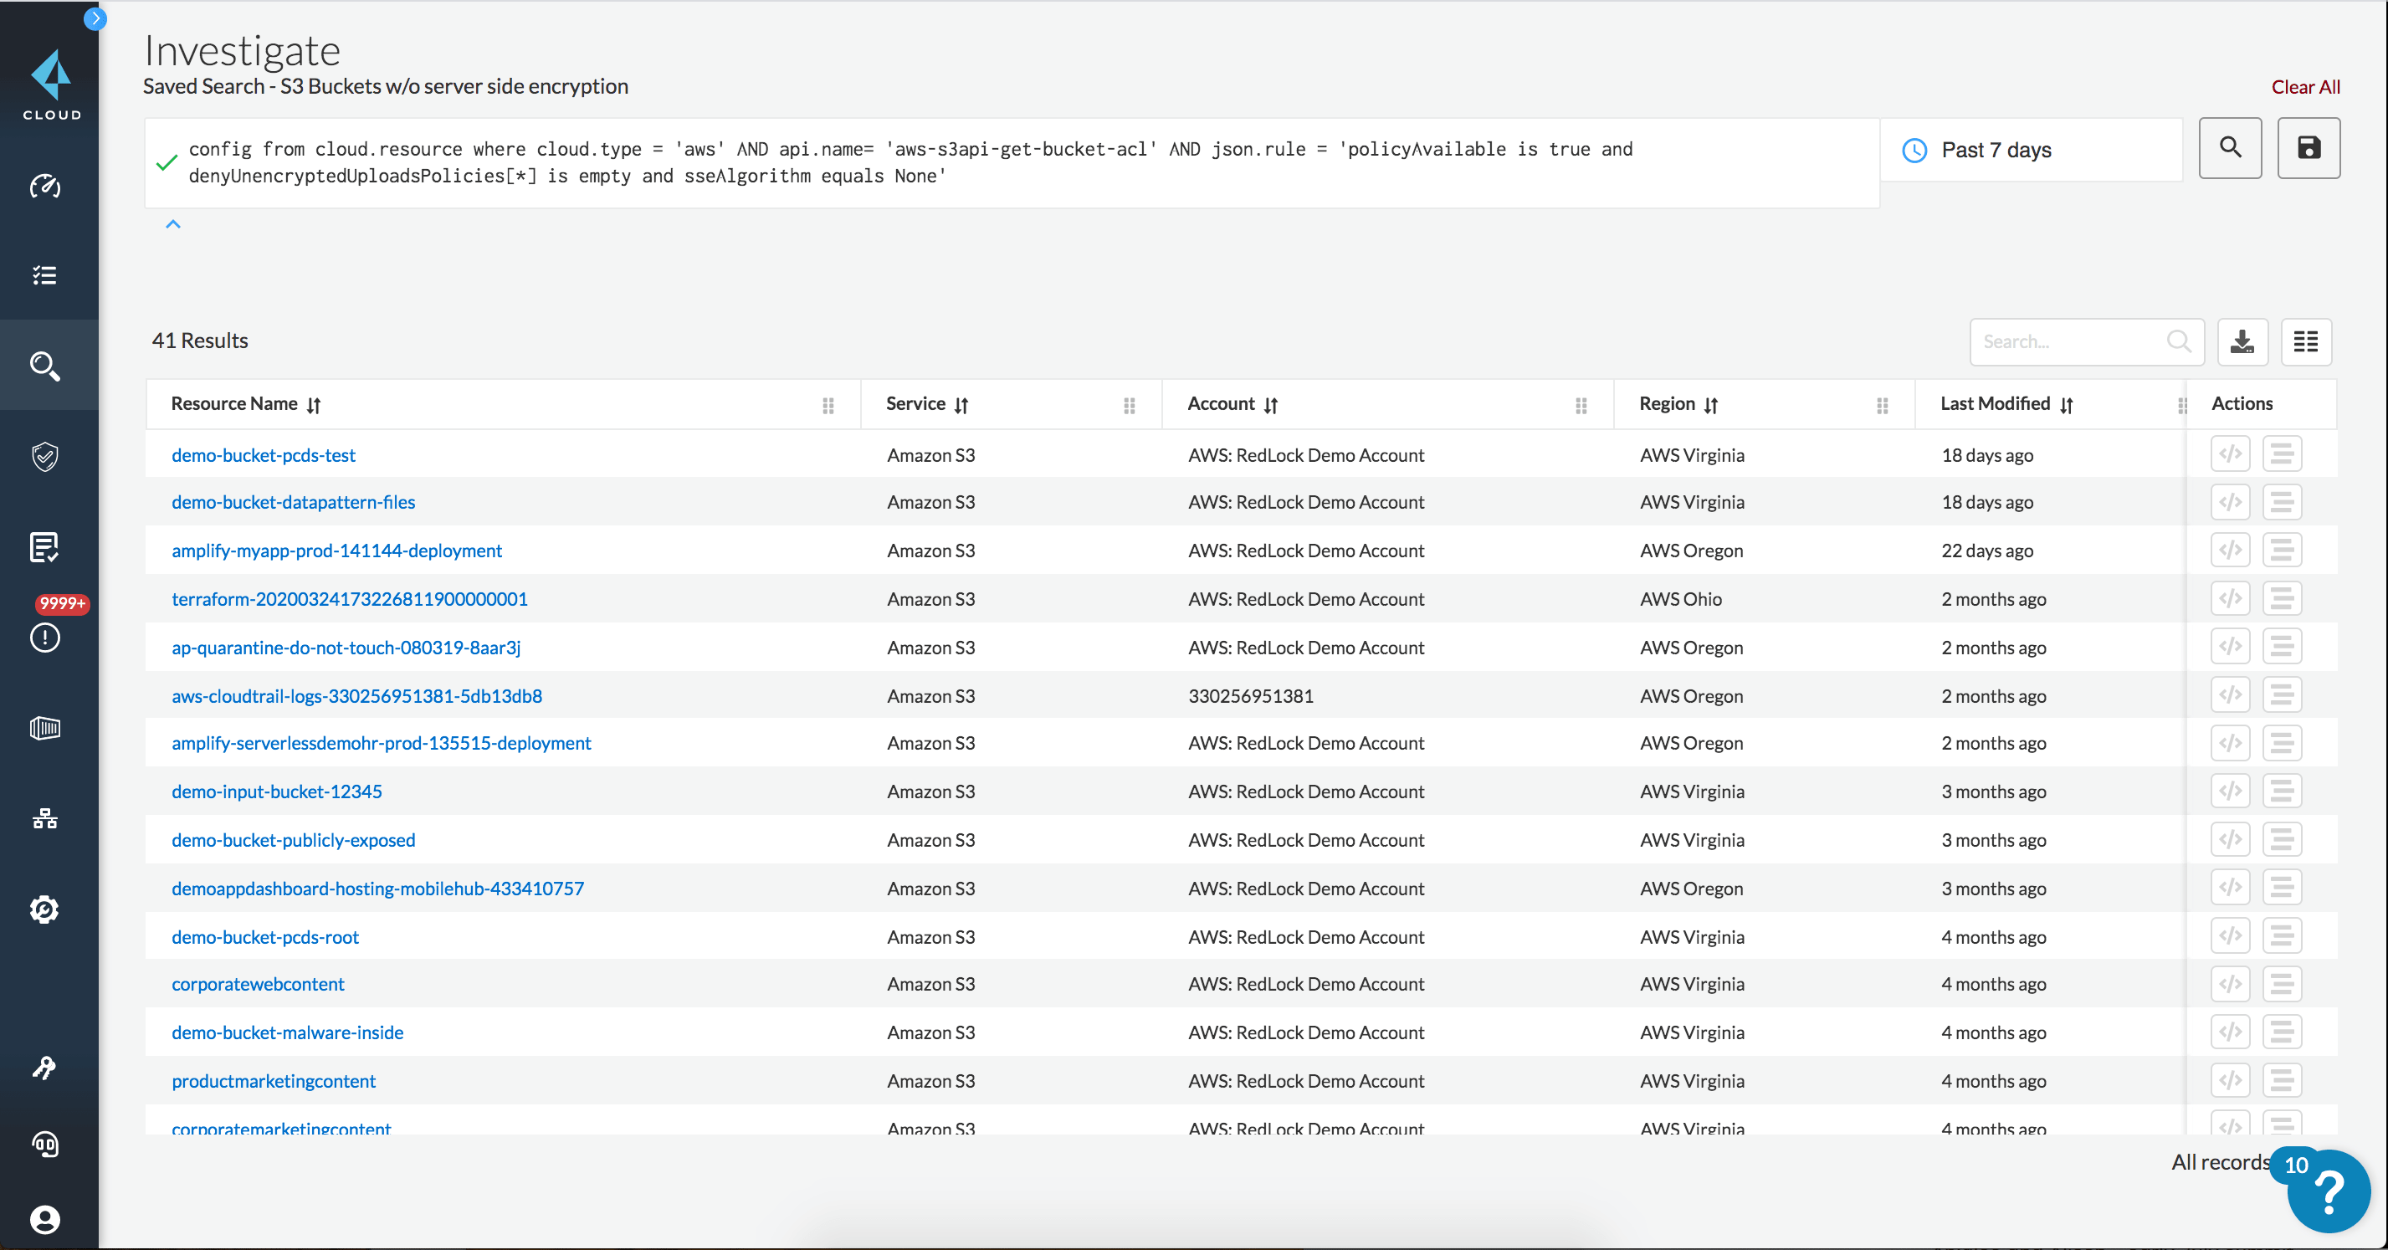Open the help question mark bubble
Viewport: 2388px width, 1250px height.
(2327, 1191)
